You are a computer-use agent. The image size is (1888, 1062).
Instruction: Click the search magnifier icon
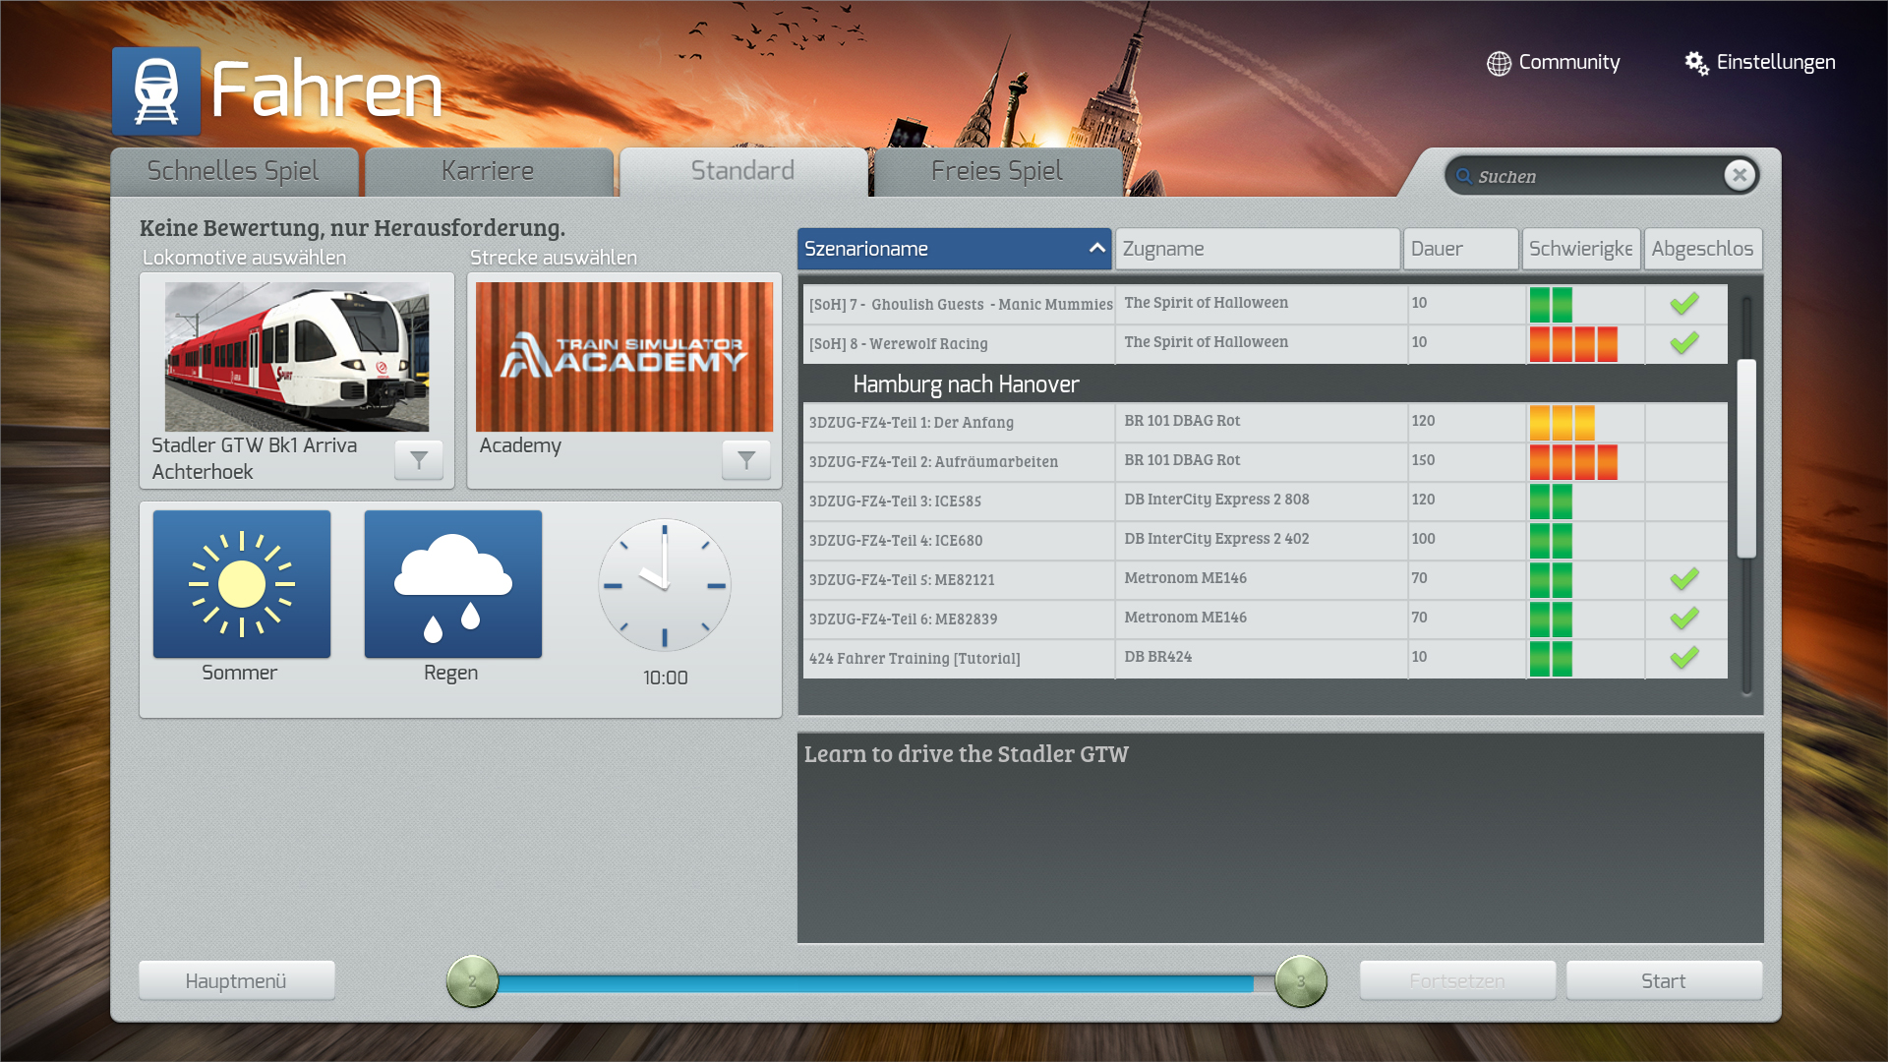[x=1464, y=176]
